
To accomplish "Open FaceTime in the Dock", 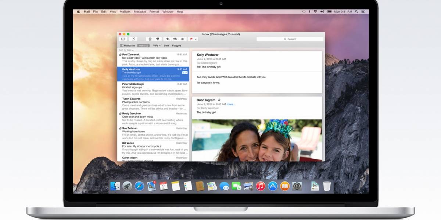I will click(236, 186).
